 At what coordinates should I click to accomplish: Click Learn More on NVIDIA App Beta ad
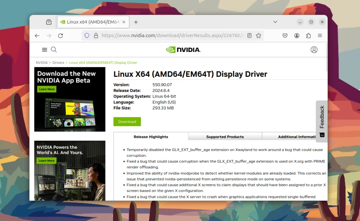pyautogui.click(x=47, y=89)
